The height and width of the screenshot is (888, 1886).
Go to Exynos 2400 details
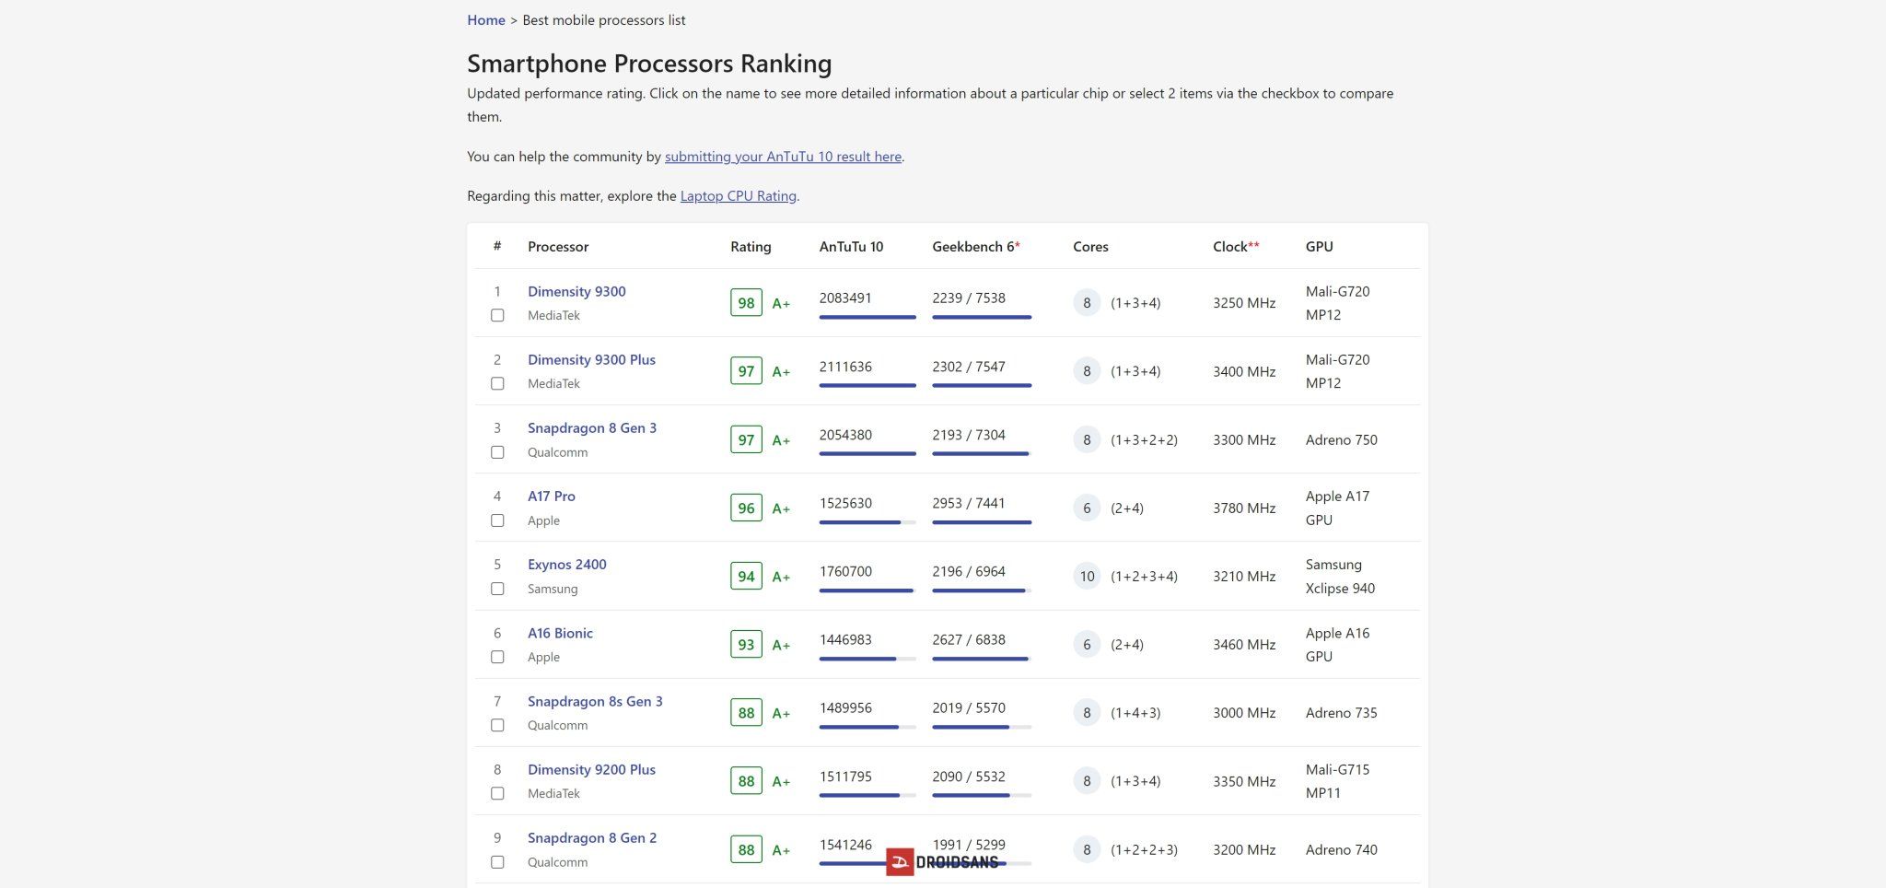[x=566, y=565]
